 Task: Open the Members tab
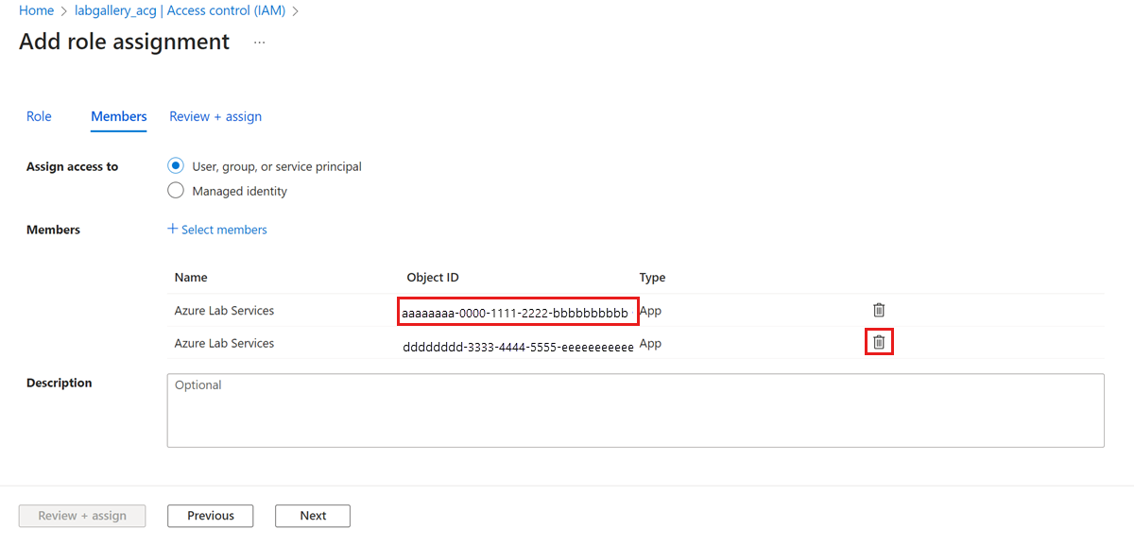click(119, 116)
